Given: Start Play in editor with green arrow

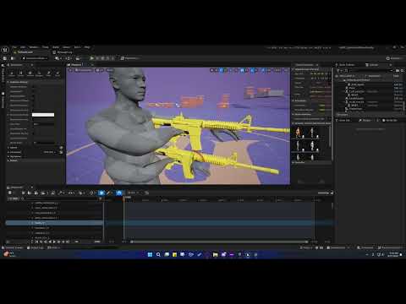Looking at the screenshot, I should [92, 58].
